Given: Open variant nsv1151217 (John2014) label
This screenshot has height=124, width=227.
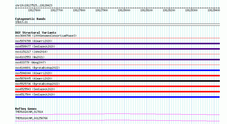Looking at the screenshot, I should pos(31,52).
